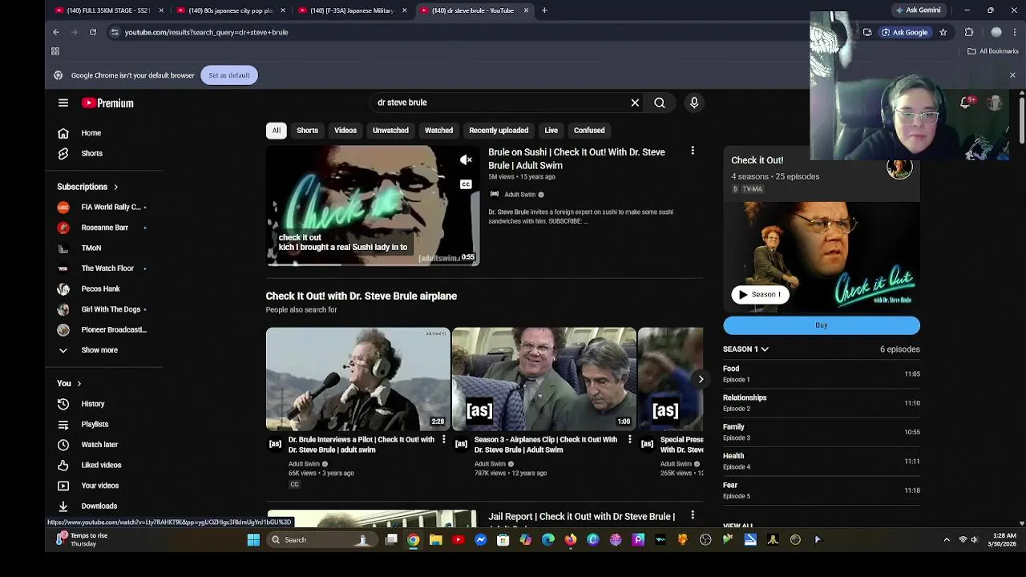This screenshot has height=577, width=1026.
Task: Click Ask Google in the address bar
Action: (x=905, y=32)
